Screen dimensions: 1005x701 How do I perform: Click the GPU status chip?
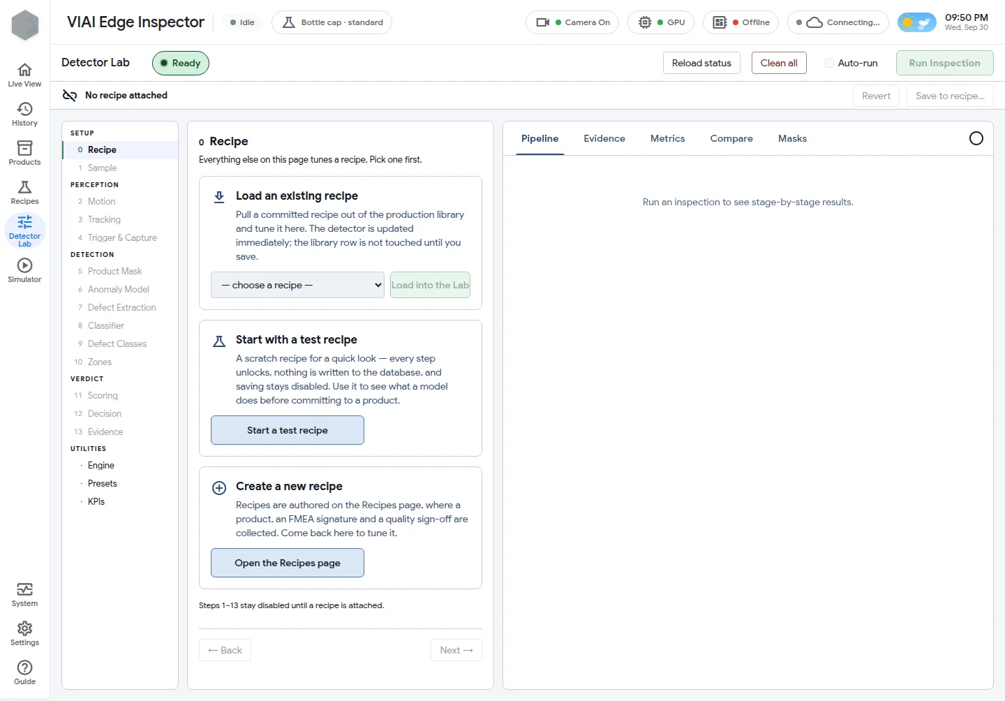click(x=661, y=22)
